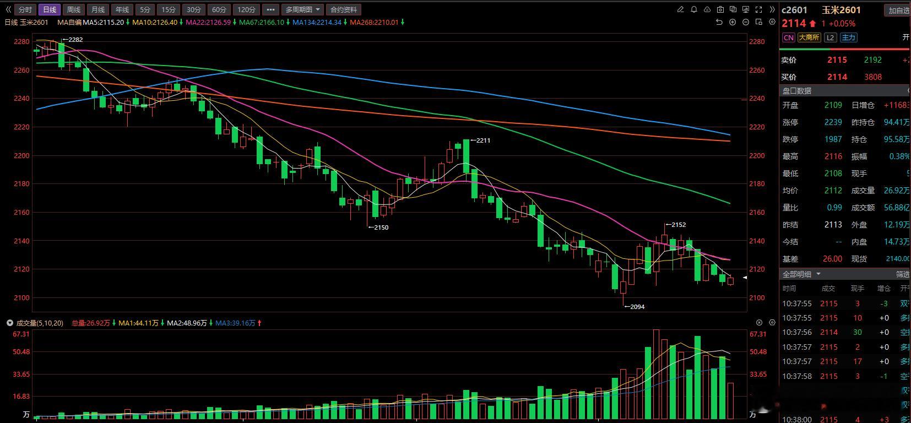The height and width of the screenshot is (423, 911).
Task: Expand the 成交量 indicator dropdown arrow
Action: click(9, 323)
